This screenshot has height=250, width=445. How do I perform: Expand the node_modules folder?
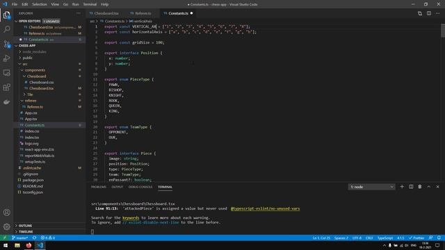[x=34, y=52]
